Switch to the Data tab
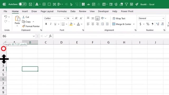 (x=73, y=11)
